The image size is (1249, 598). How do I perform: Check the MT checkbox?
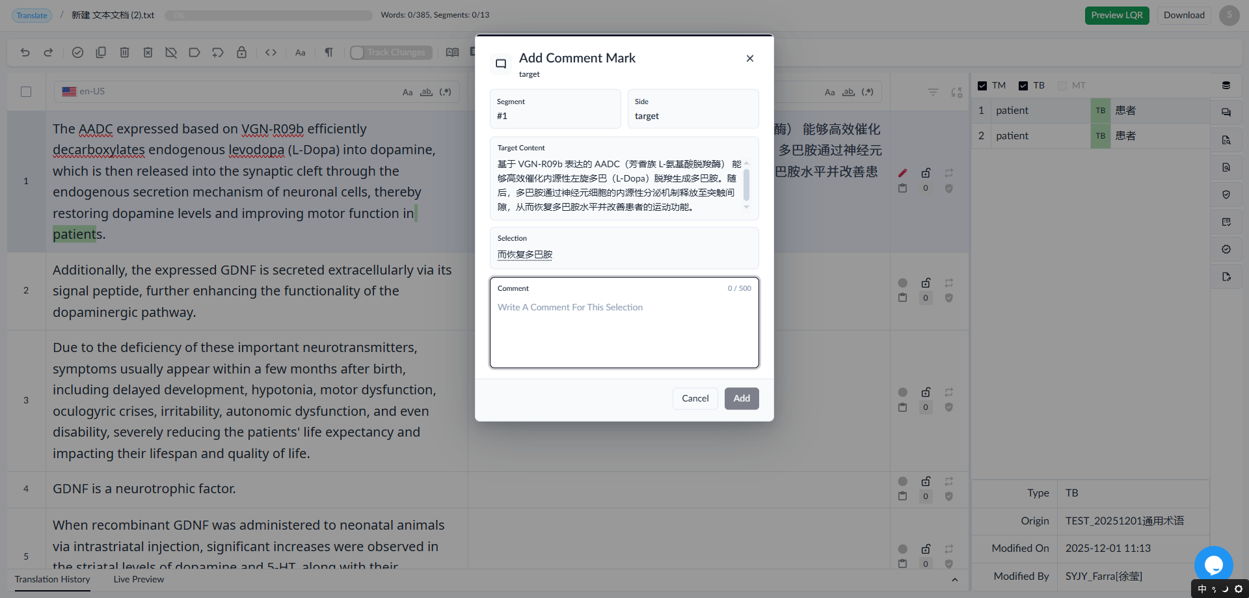click(1062, 86)
